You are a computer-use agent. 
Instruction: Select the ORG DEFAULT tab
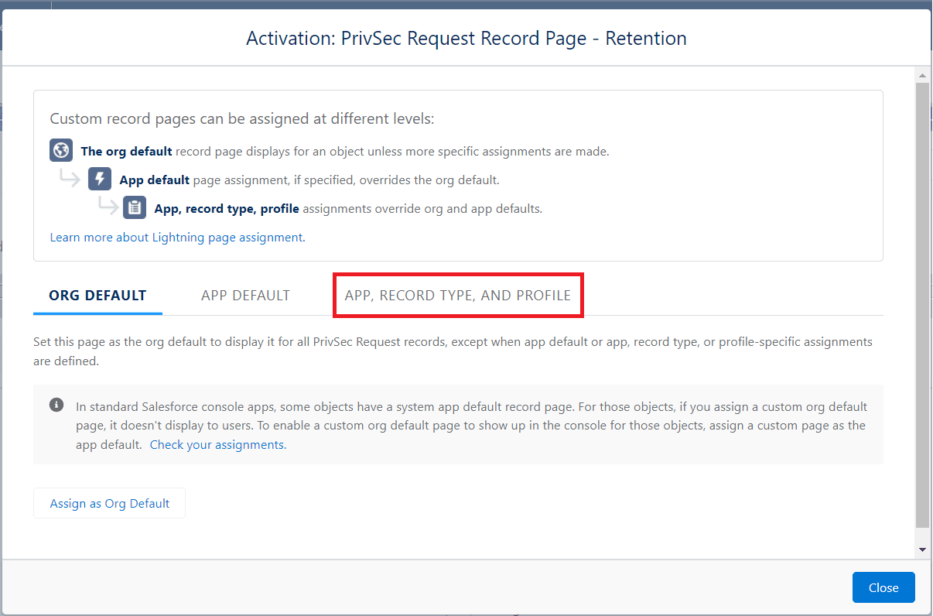click(x=97, y=295)
